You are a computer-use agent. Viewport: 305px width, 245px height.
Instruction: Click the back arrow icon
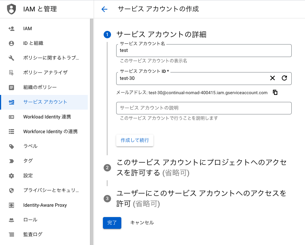click(104, 9)
